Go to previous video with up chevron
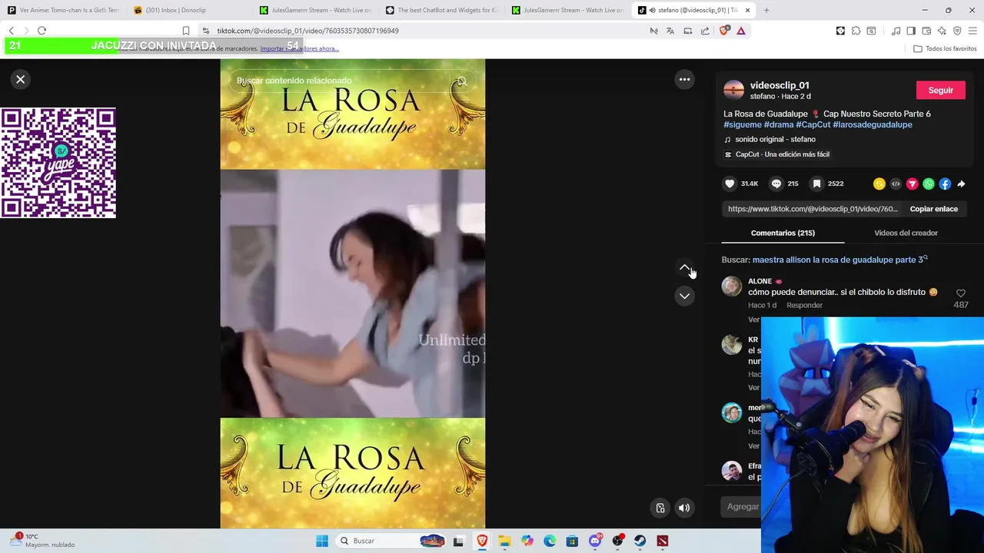This screenshot has width=984, height=553. [x=684, y=267]
